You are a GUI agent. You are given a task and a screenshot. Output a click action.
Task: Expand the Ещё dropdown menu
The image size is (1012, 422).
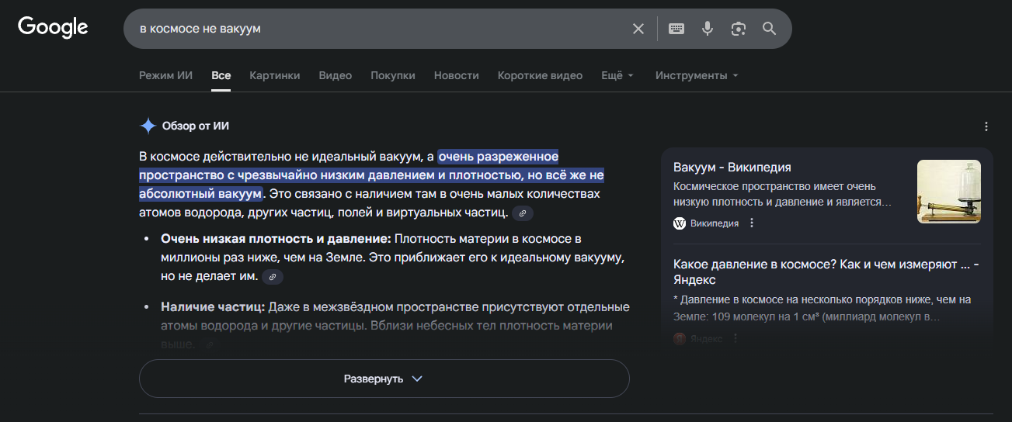click(617, 75)
